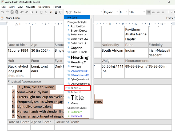Open the paragraph style picker button

(x=69, y=12)
